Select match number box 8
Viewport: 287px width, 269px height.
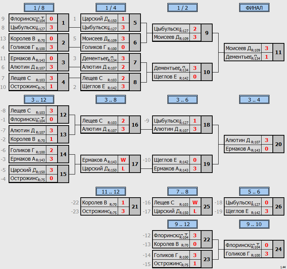tap(135, 82)
